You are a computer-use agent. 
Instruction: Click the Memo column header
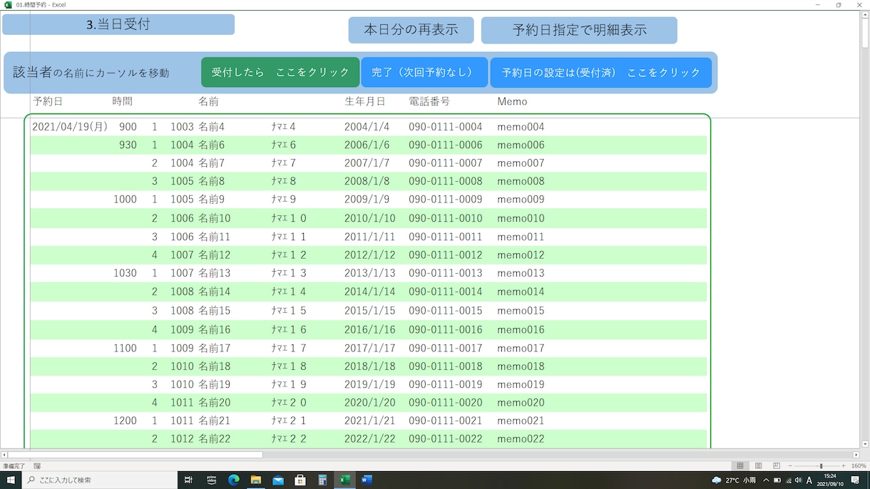512,101
